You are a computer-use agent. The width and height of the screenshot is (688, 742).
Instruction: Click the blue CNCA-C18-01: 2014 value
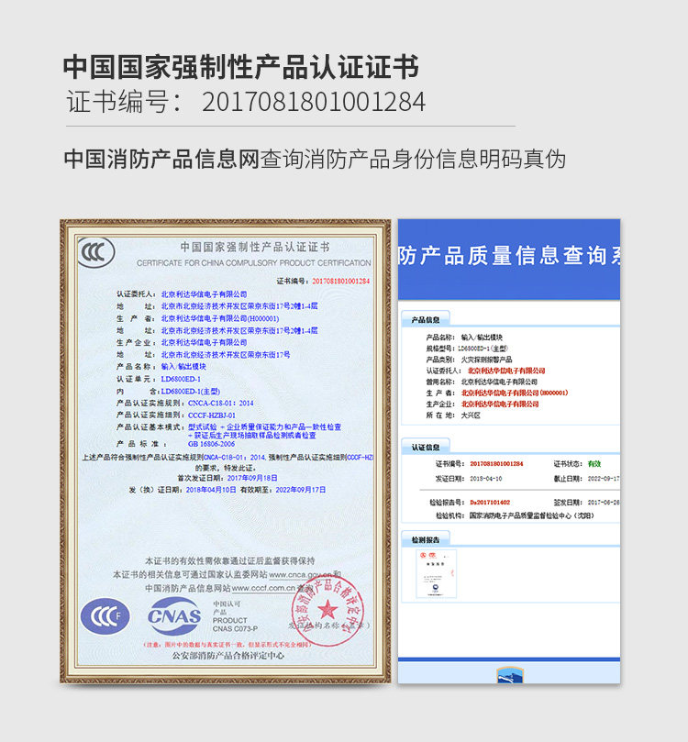point(221,404)
